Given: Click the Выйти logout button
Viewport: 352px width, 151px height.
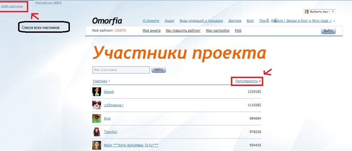Looking at the screenshot, I should [329, 31].
